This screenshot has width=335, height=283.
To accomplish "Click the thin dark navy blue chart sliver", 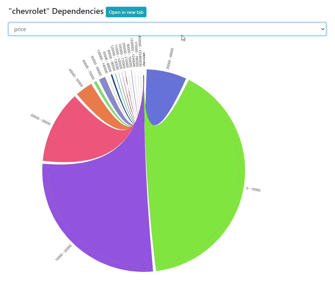I will pyautogui.click(x=113, y=77).
